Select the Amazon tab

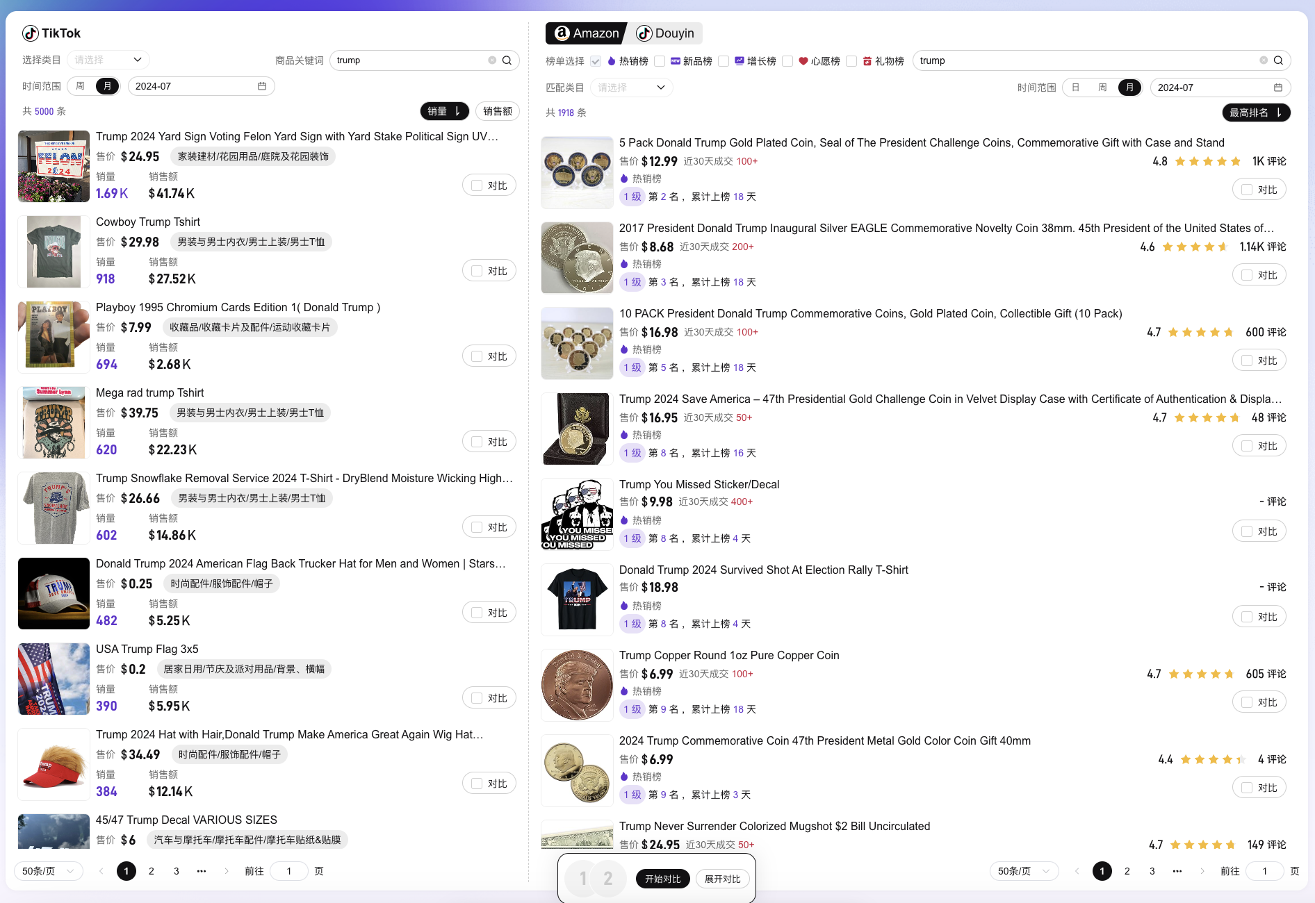point(587,33)
